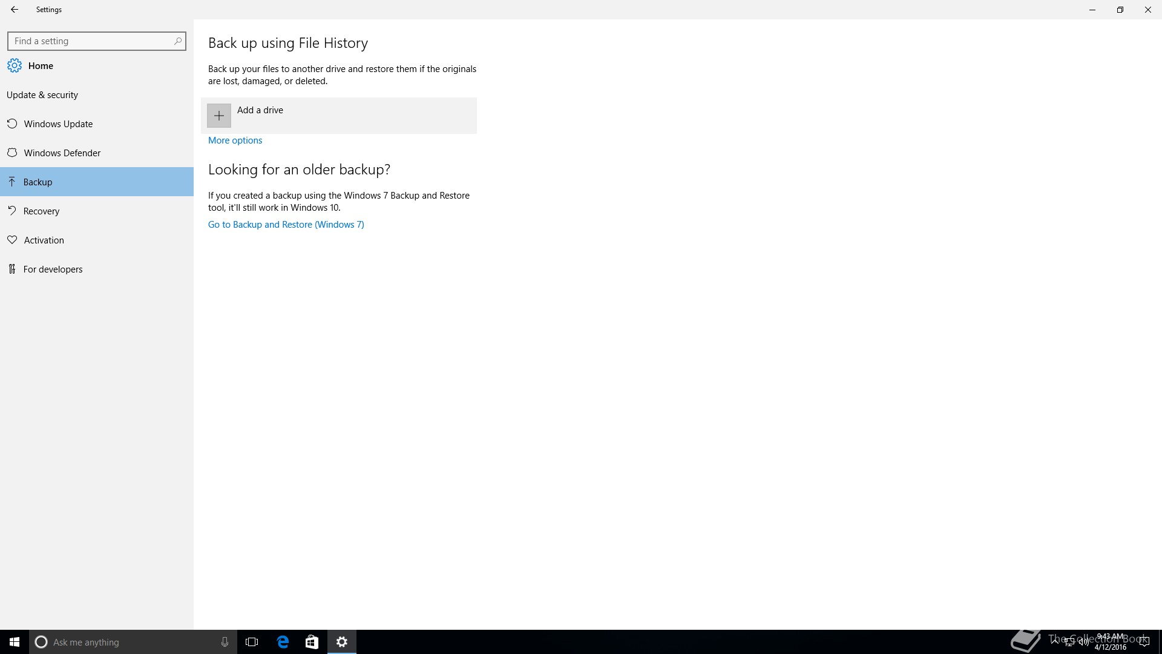Screen dimensions: 1162x654
Task: Click the taskbar clock and date
Action: pos(1111,642)
